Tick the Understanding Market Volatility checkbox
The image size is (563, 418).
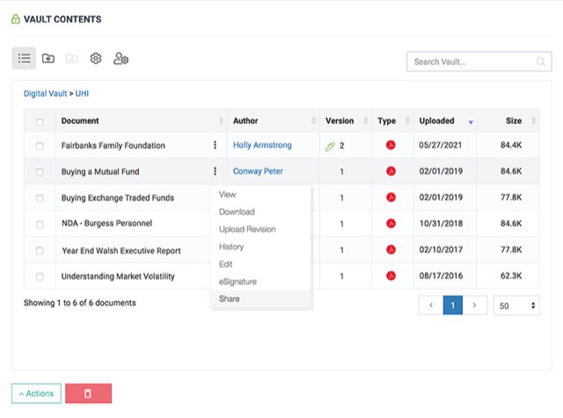click(40, 276)
